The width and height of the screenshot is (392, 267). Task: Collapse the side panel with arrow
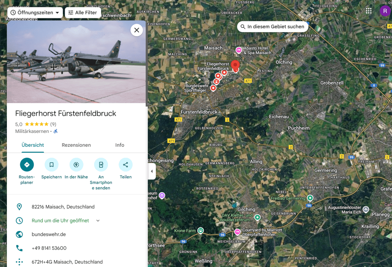point(152,171)
